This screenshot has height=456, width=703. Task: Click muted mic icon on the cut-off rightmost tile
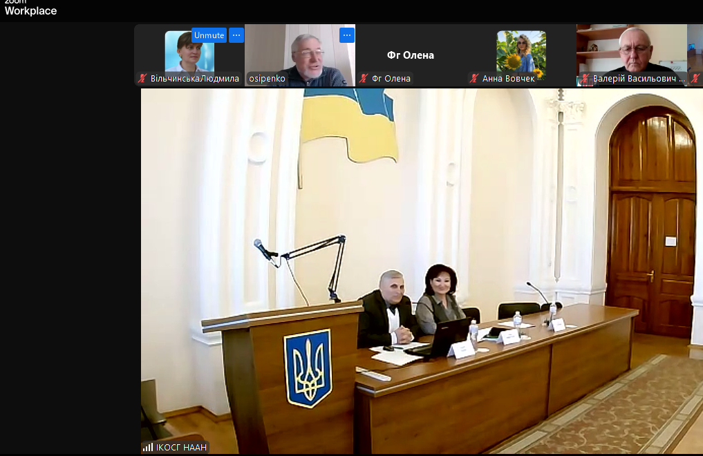pos(695,79)
